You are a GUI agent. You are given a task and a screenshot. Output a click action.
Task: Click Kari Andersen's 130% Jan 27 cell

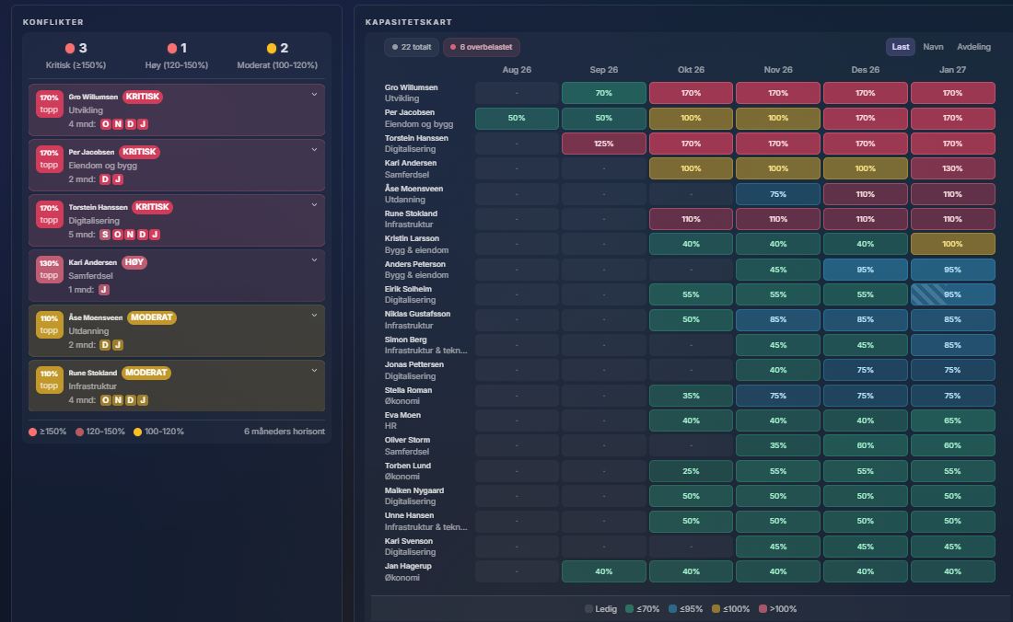(x=952, y=168)
